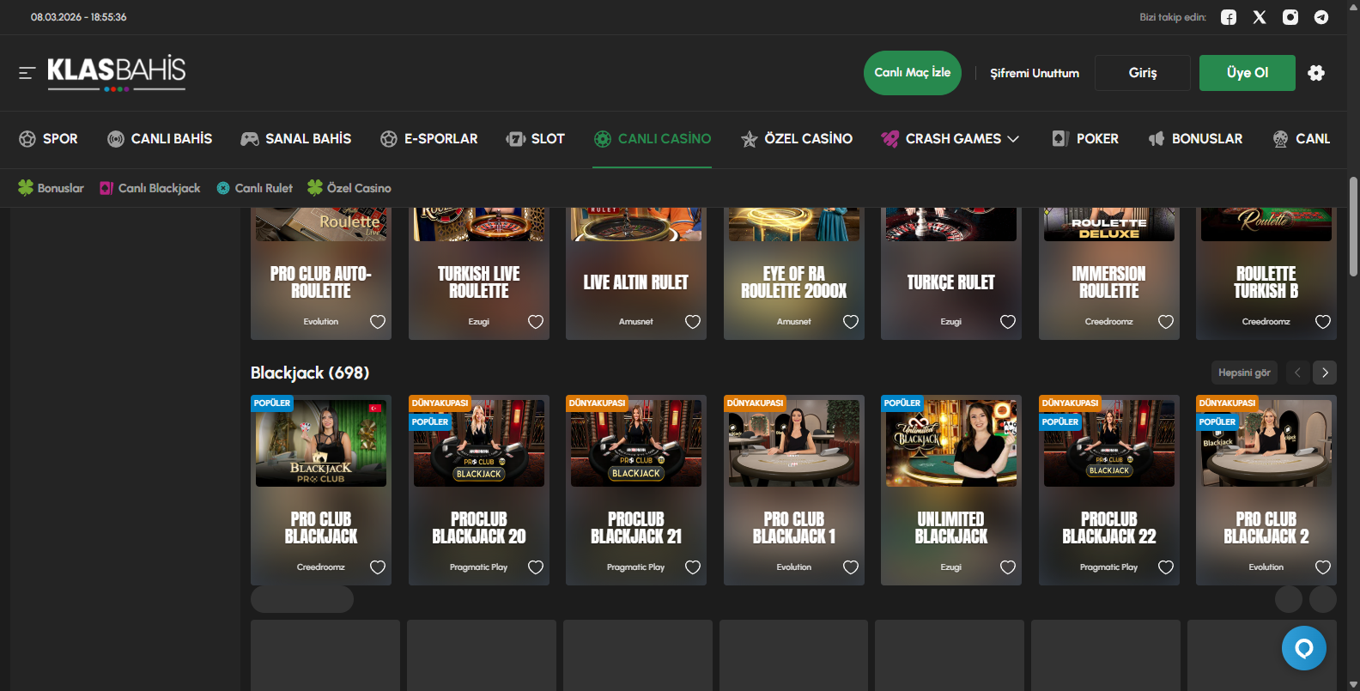Click the KLASBAHİS logo
The image size is (1360, 691).
(x=116, y=73)
